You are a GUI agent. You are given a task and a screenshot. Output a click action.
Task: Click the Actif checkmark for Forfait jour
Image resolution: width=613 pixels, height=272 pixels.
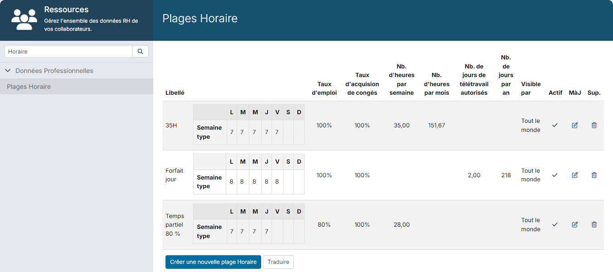(555, 175)
